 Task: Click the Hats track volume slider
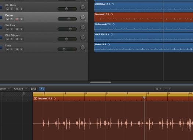(x=67, y=49)
